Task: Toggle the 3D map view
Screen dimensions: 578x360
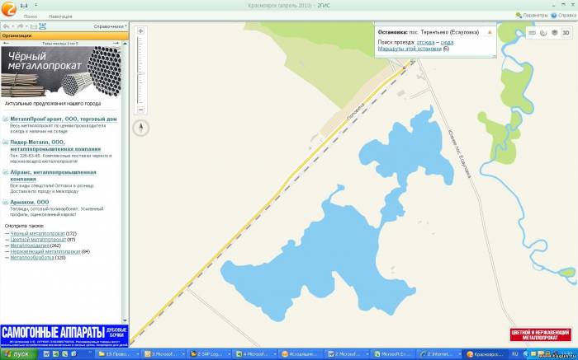Action: (566, 33)
